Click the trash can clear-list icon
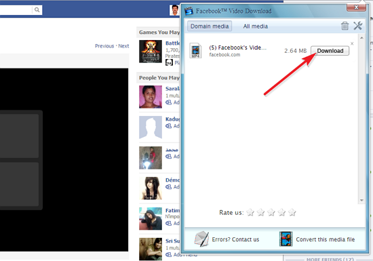The image size is (373, 261). tap(345, 26)
